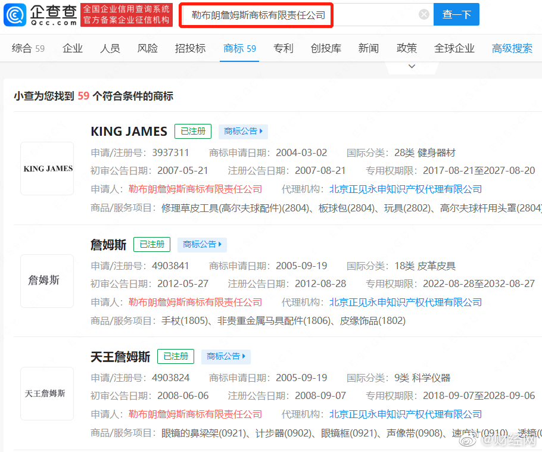
Task: Open the KING JAMES trademark title
Action: (x=129, y=132)
